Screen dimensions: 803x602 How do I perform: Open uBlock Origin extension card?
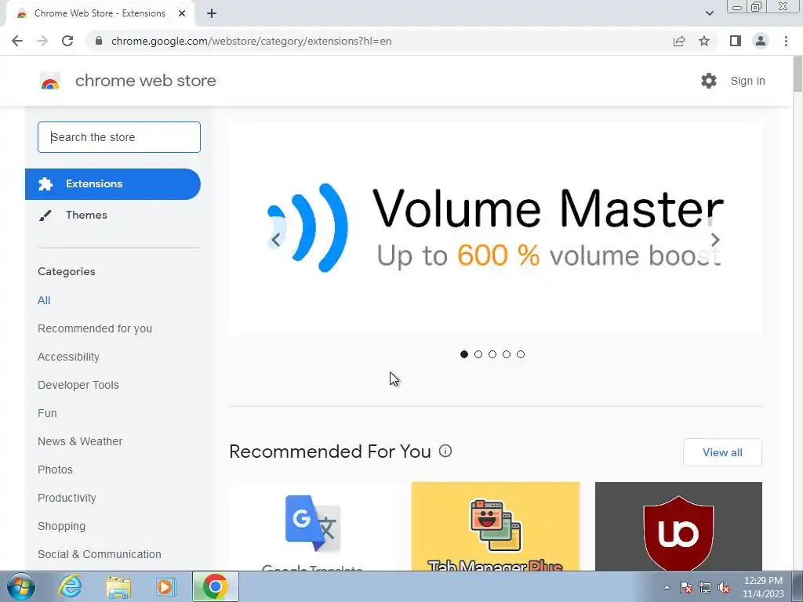click(x=678, y=526)
